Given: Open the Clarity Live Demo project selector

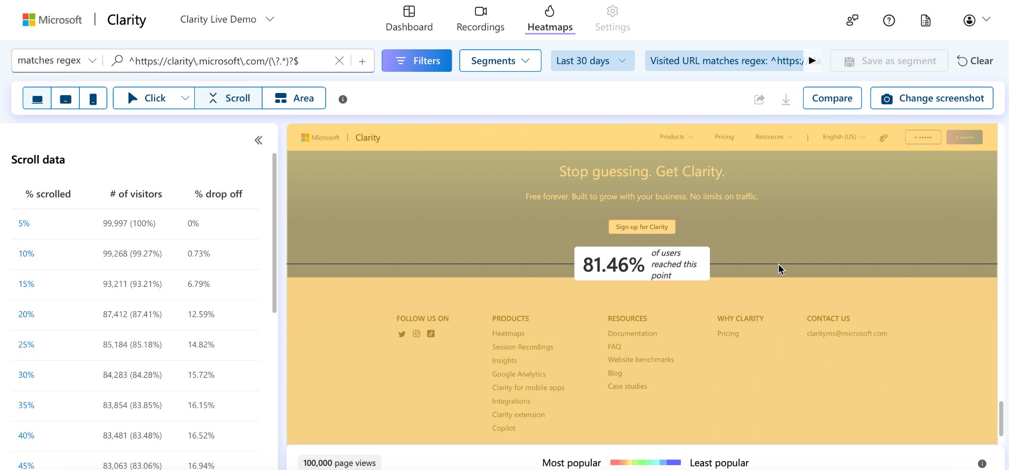Looking at the screenshot, I should tap(226, 19).
